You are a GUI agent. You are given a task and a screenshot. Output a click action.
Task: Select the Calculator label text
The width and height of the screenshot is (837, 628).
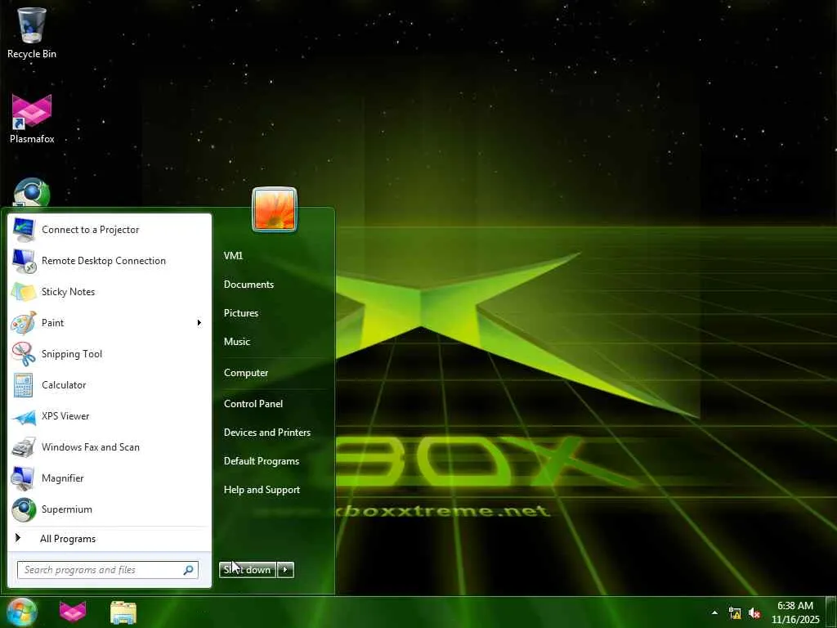(x=64, y=385)
